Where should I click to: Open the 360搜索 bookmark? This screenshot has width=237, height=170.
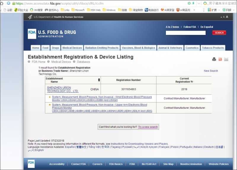36,10
